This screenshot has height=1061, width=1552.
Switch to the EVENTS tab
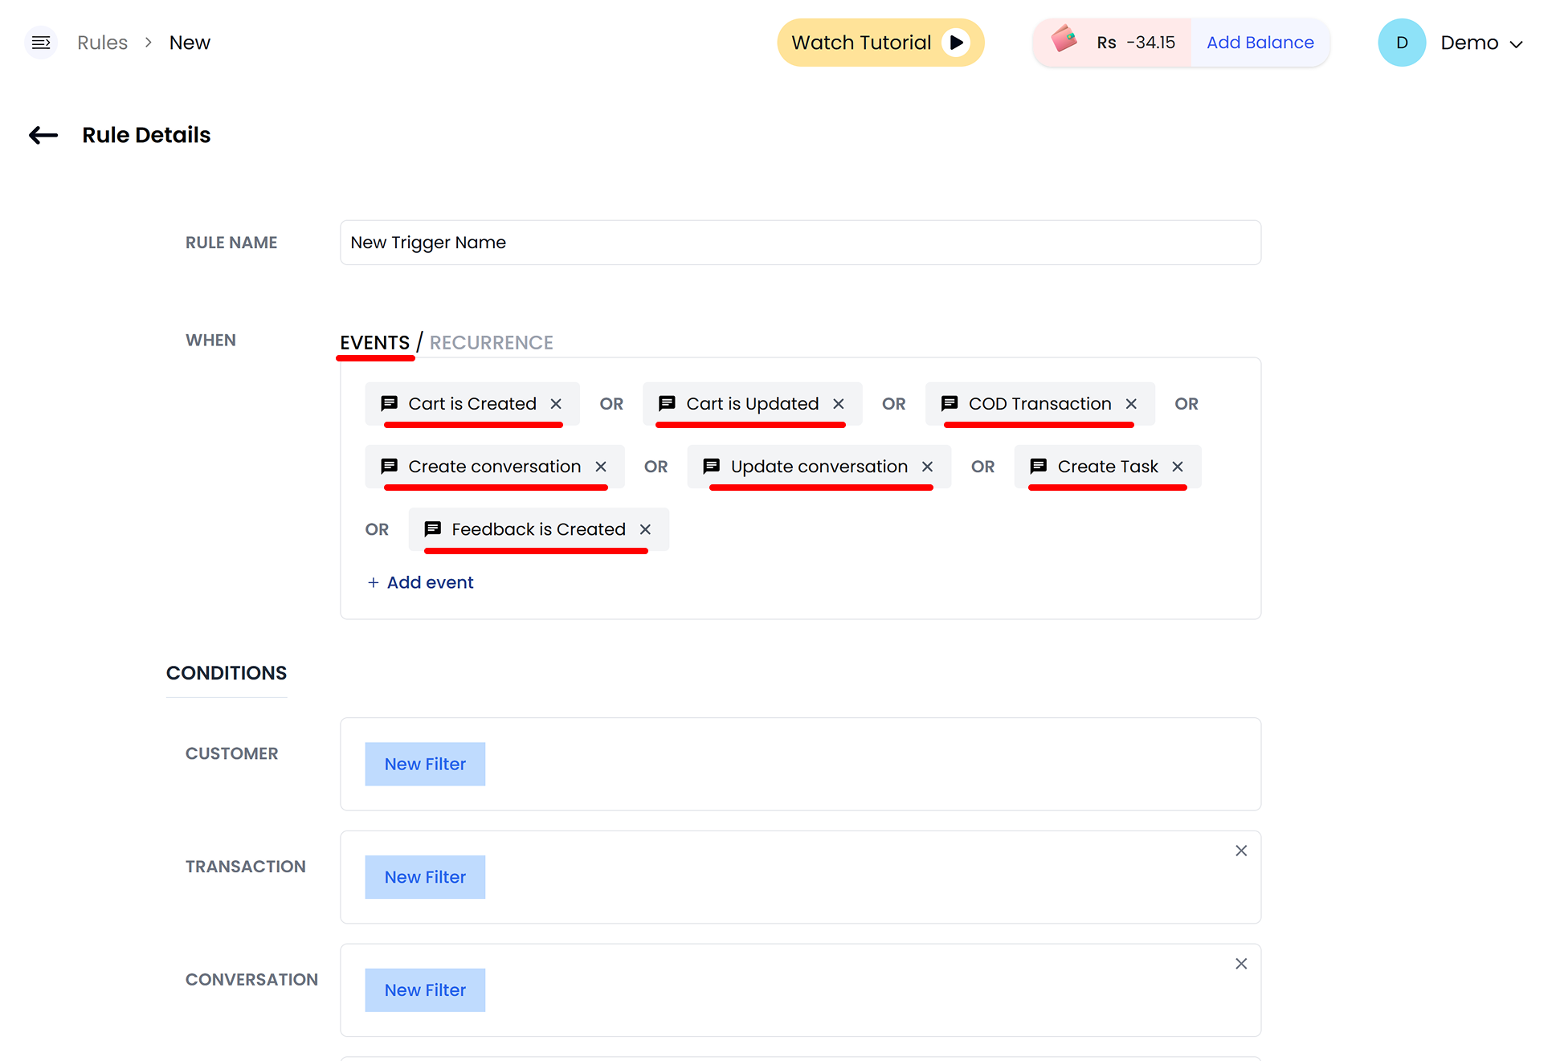coord(374,343)
